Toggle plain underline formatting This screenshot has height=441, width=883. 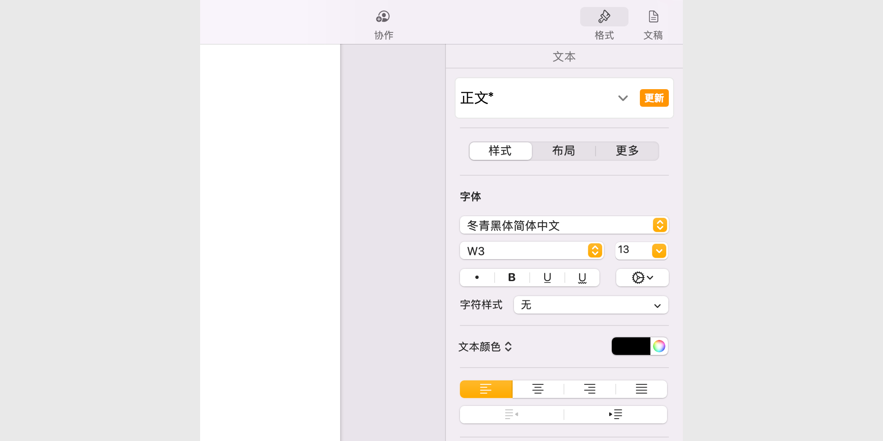pyautogui.click(x=547, y=278)
